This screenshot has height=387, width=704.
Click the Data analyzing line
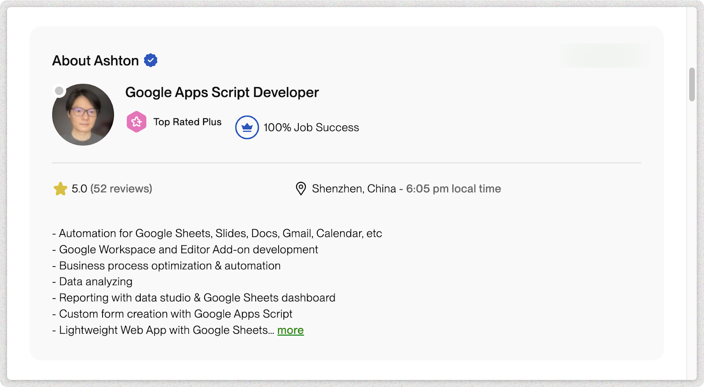[92, 282]
